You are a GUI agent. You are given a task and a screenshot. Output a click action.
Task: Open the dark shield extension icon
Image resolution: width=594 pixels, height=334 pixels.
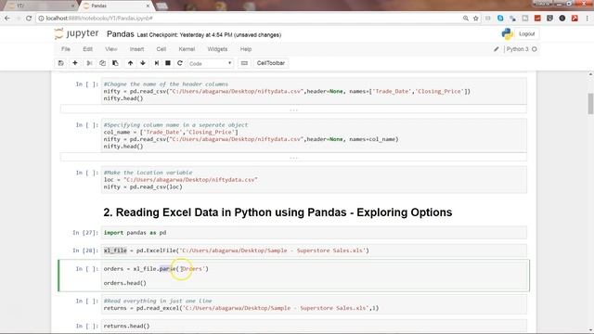tap(549, 19)
